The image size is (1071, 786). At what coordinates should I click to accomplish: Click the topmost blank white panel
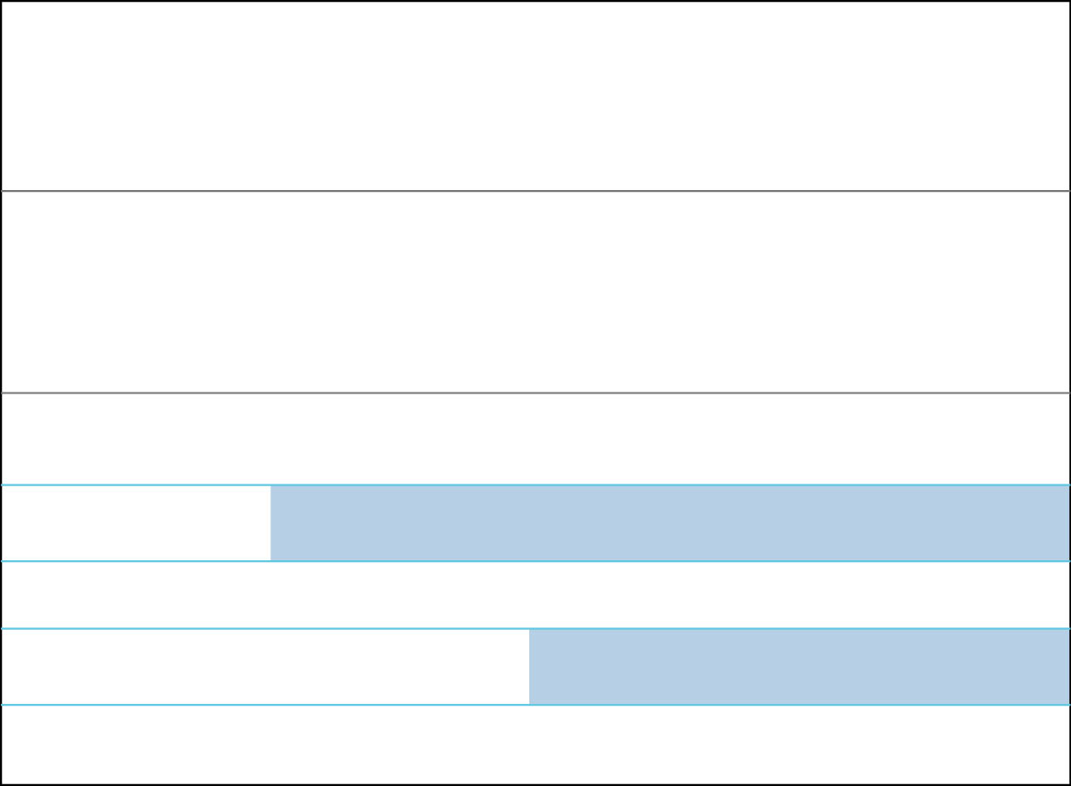(x=535, y=95)
